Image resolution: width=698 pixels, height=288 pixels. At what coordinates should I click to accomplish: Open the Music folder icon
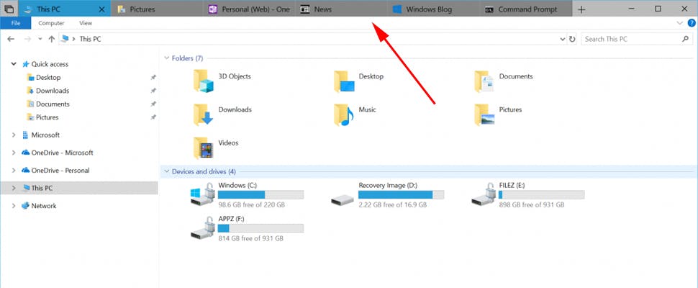[x=344, y=114]
